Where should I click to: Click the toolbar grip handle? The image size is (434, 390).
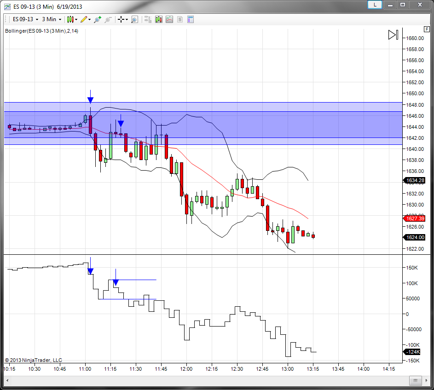[6, 19]
